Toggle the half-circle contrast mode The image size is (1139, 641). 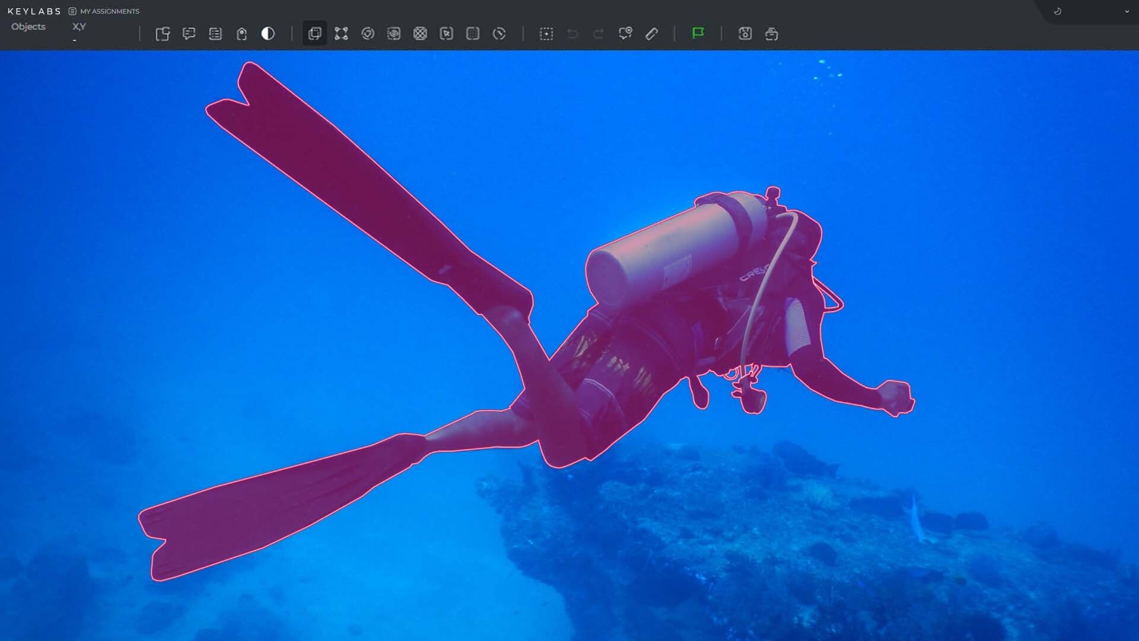(x=268, y=34)
